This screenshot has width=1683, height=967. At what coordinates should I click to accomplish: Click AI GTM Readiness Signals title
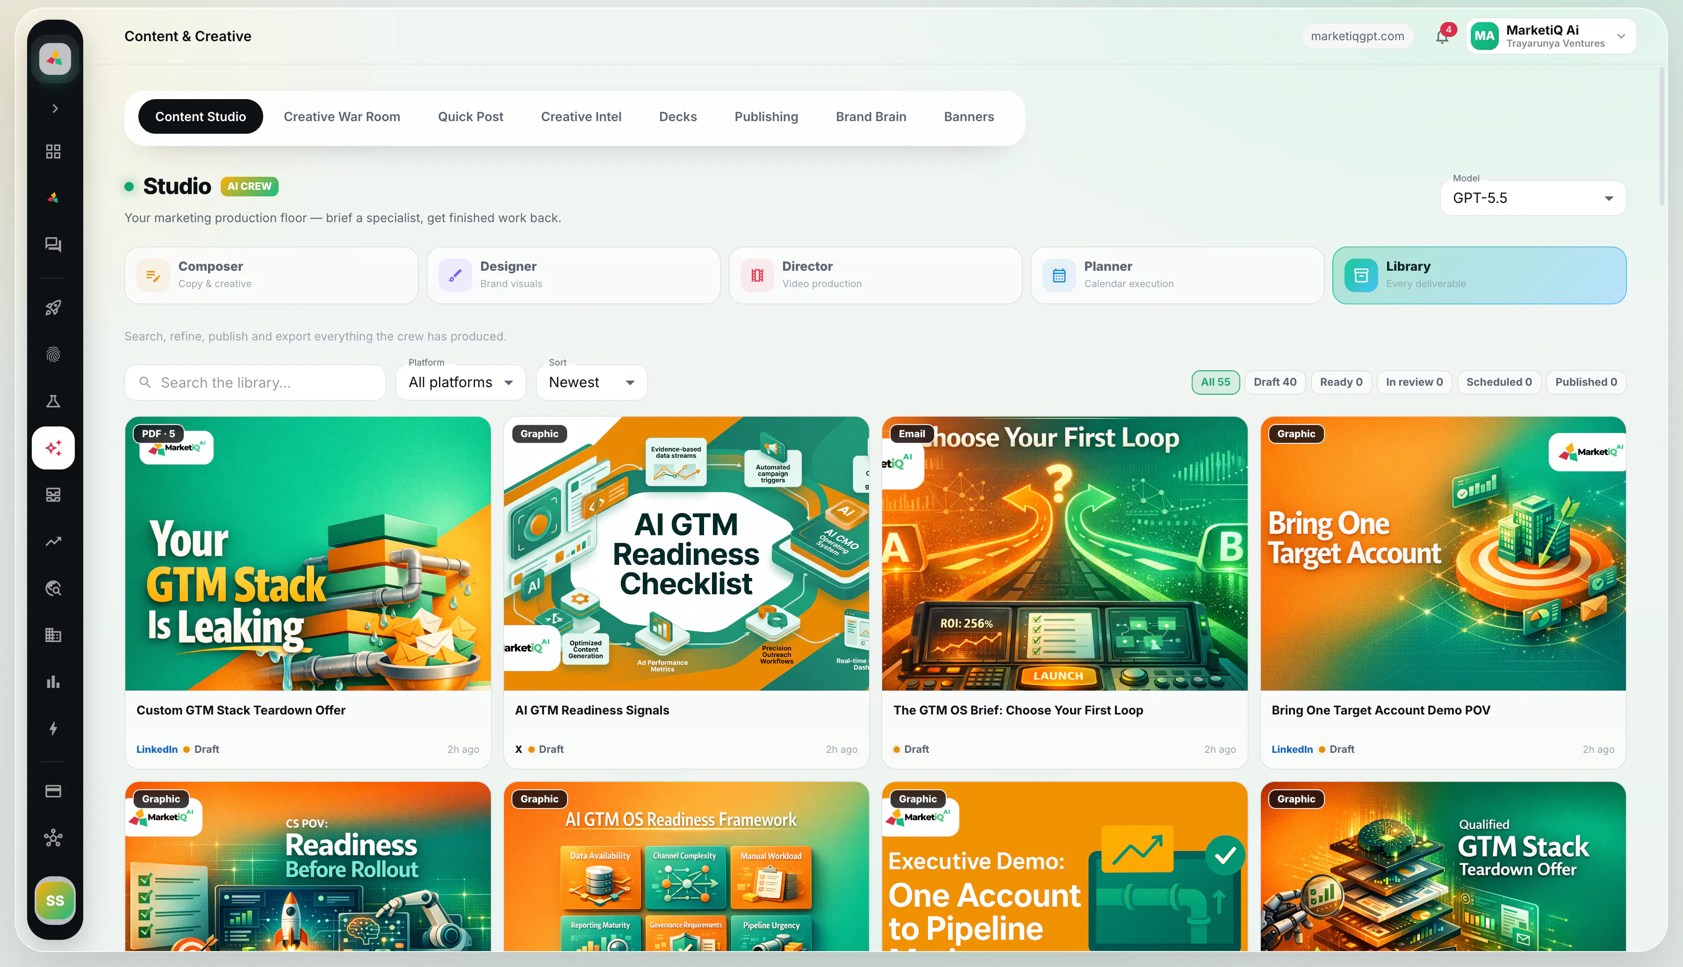[x=592, y=710]
